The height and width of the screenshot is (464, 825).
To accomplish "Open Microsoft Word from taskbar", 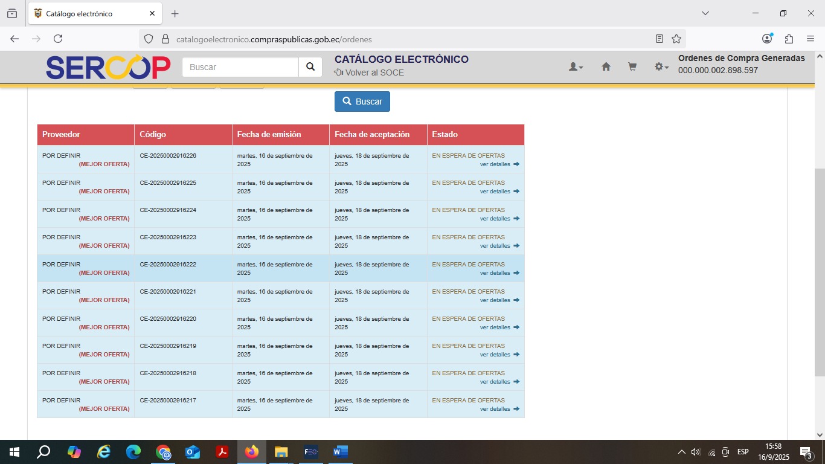I will (340, 452).
